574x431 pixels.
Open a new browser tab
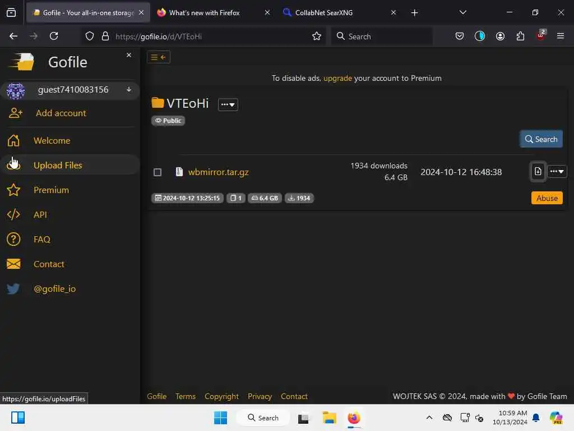tap(414, 13)
